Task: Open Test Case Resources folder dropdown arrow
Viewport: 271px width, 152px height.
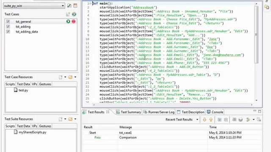Action: pyautogui.click(x=75, y=77)
